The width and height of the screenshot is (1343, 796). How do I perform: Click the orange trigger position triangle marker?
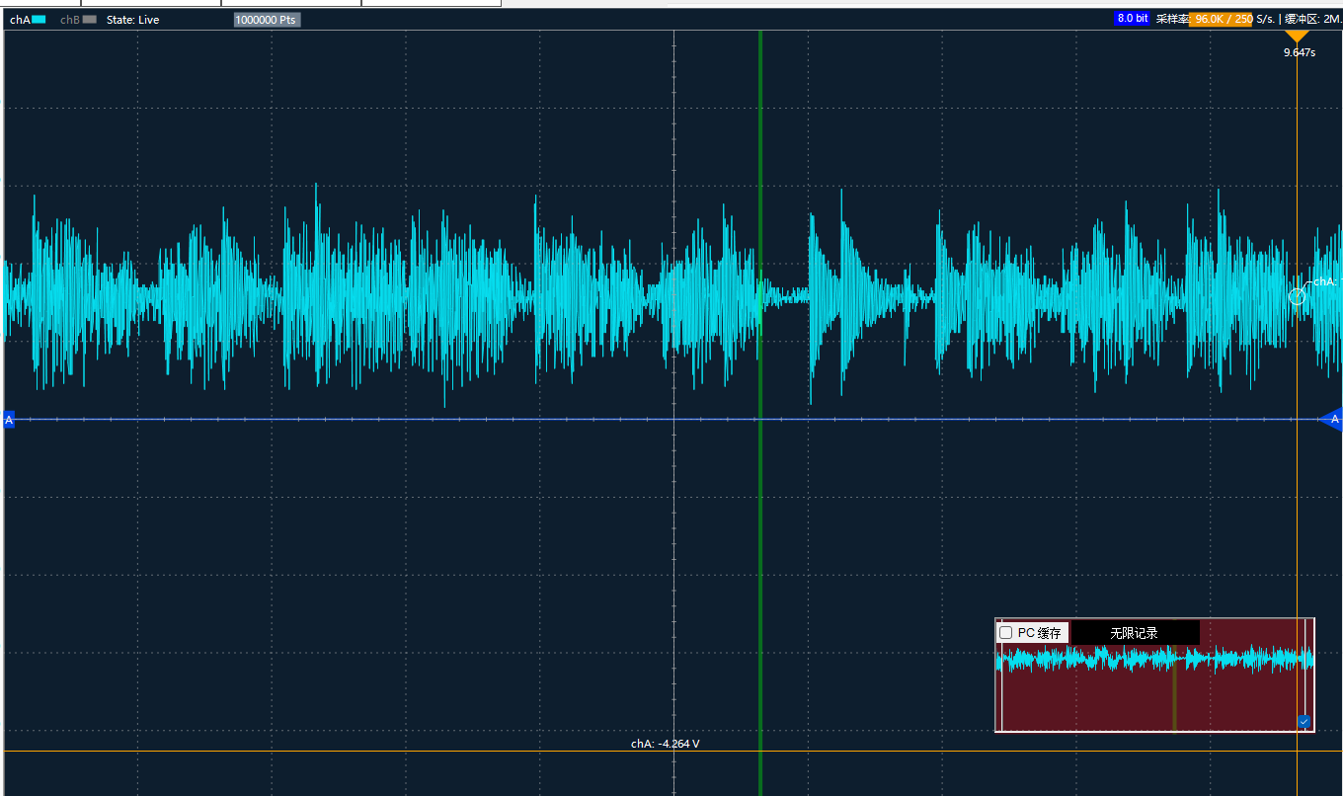click(1297, 37)
